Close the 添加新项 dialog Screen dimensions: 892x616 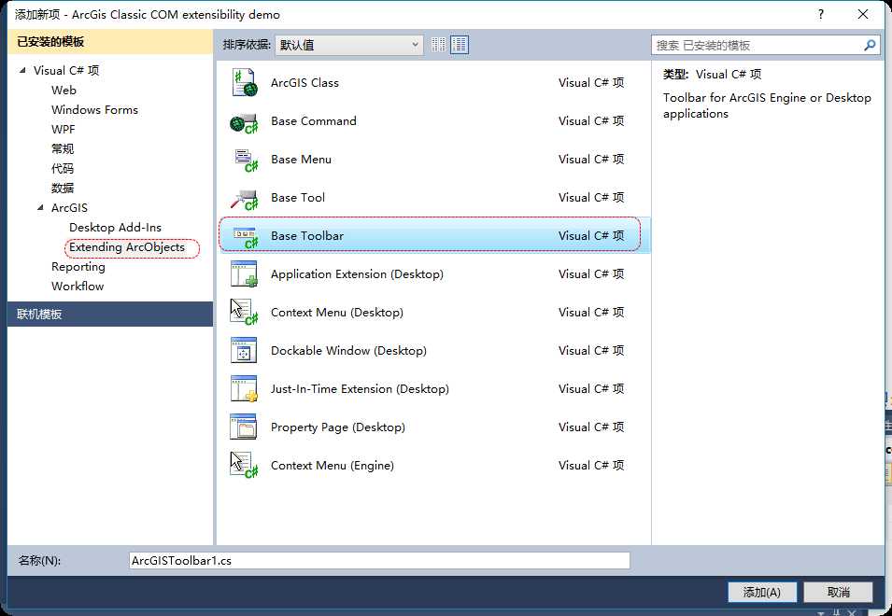tap(862, 14)
